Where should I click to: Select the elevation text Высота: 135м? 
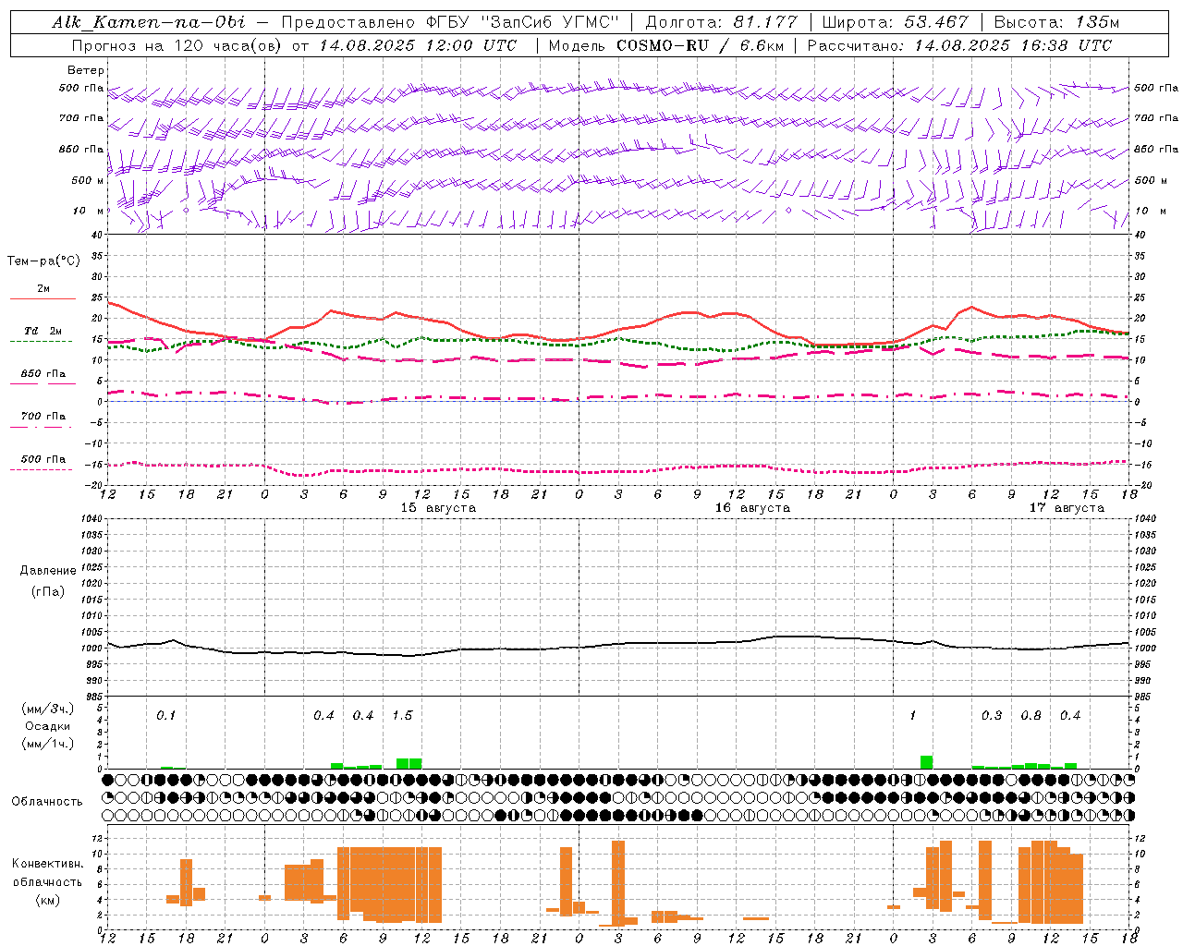(x=1057, y=22)
